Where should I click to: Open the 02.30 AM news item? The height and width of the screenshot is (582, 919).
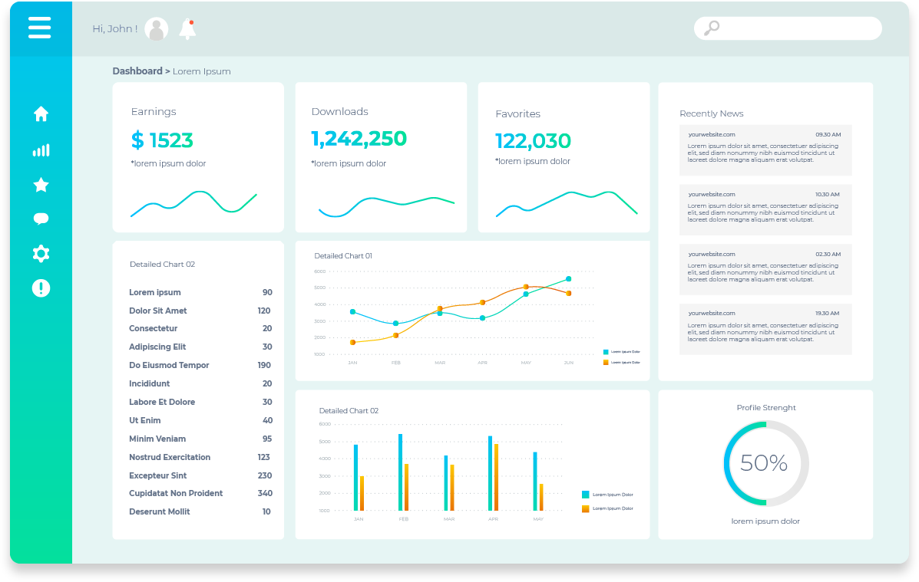tap(765, 269)
